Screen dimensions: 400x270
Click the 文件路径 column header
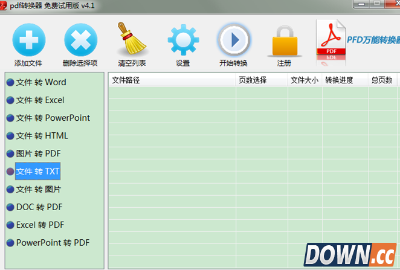click(172, 80)
